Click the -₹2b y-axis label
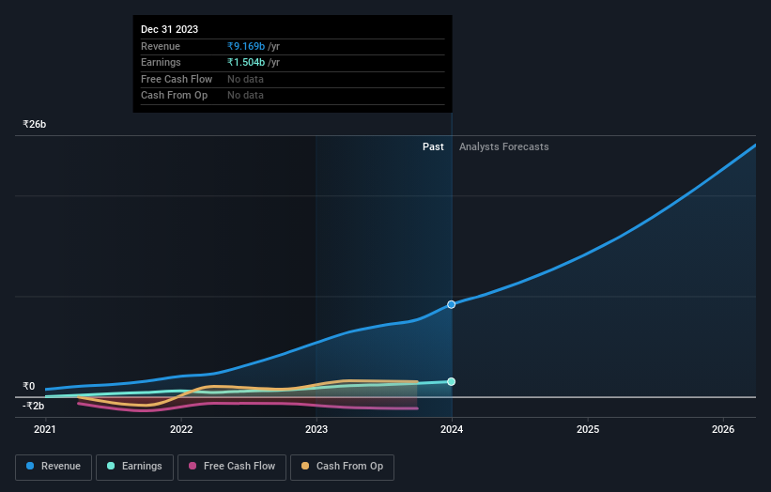This screenshot has width=771, height=492. pyautogui.click(x=34, y=406)
